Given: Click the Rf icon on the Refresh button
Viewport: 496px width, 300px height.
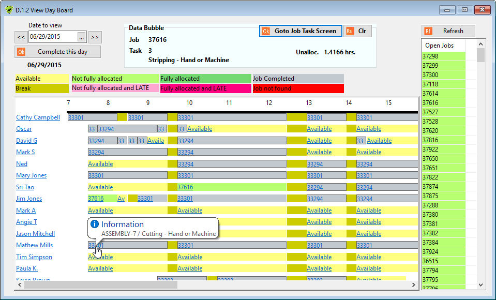Looking at the screenshot, I should [x=428, y=31].
